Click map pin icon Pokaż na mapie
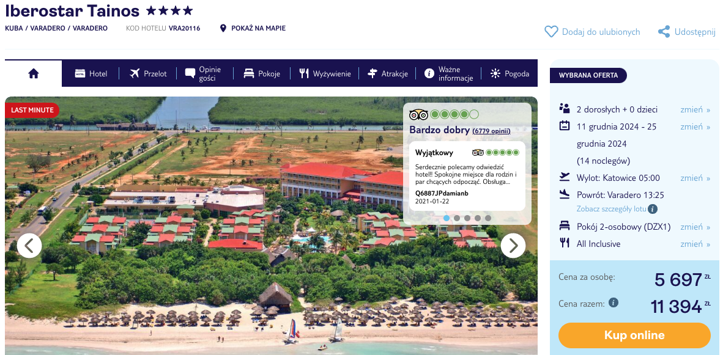The width and height of the screenshot is (723, 355). tap(223, 29)
